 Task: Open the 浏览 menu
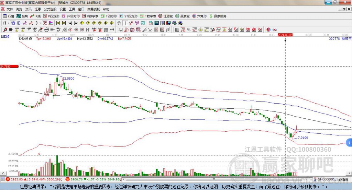click(x=19, y=9)
